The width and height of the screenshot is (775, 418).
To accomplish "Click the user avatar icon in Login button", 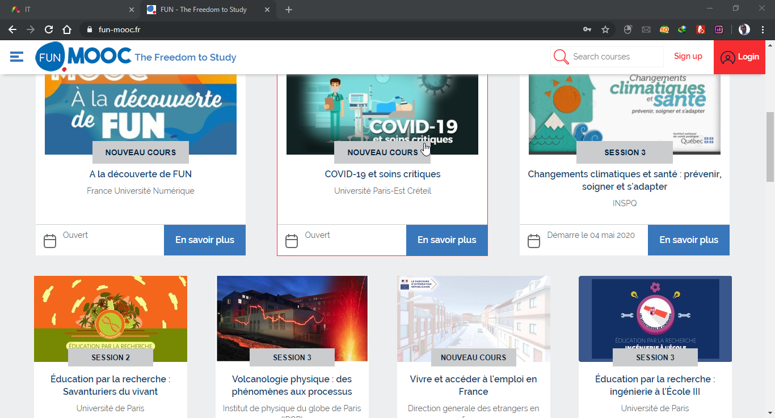I will (727, 57).
